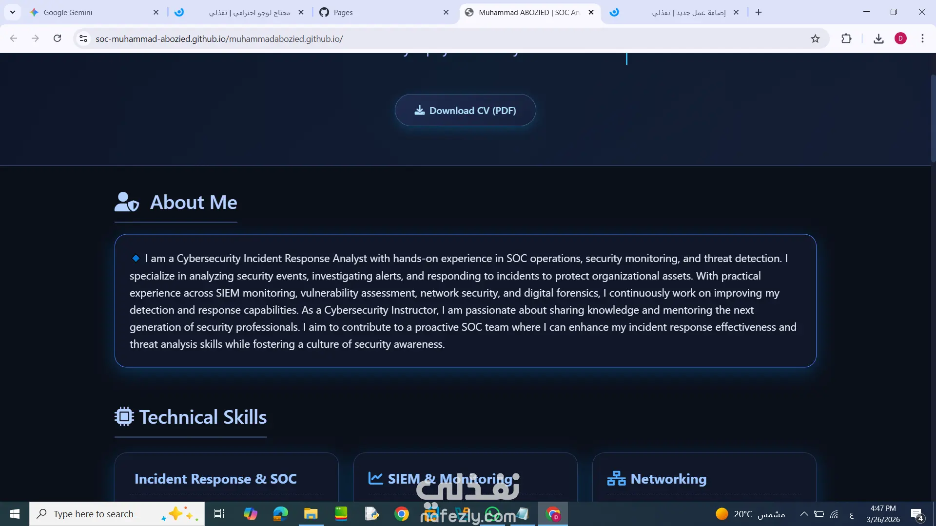Open the Chrome extensions puzzle icon
The width and height of the screenshot is (936, 526).
point(846,38)
